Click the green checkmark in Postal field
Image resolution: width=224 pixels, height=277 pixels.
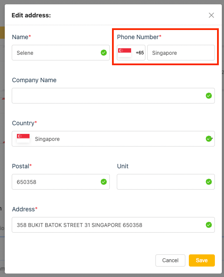pos(104,182)
